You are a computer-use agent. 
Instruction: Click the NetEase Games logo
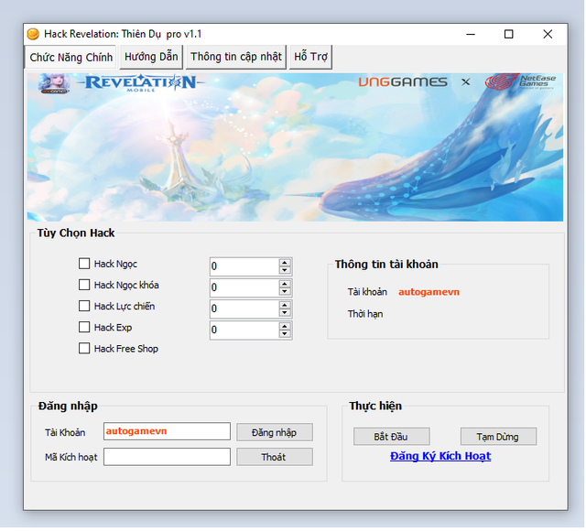point(522,82)
